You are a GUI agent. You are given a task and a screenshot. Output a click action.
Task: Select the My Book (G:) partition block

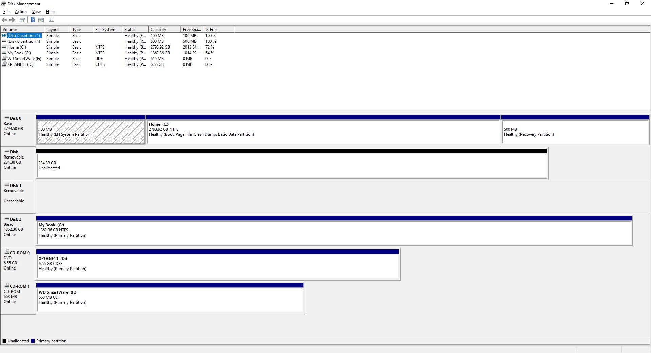click(x=334, y=231)
